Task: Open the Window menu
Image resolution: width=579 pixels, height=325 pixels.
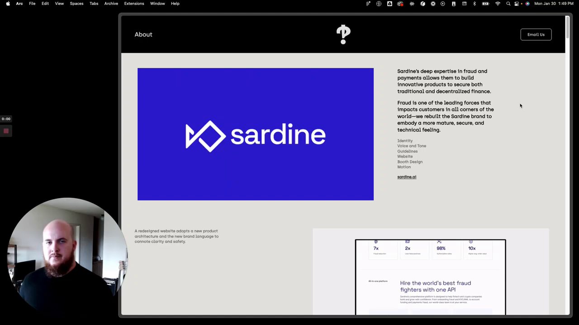Action: click(157, 4)
